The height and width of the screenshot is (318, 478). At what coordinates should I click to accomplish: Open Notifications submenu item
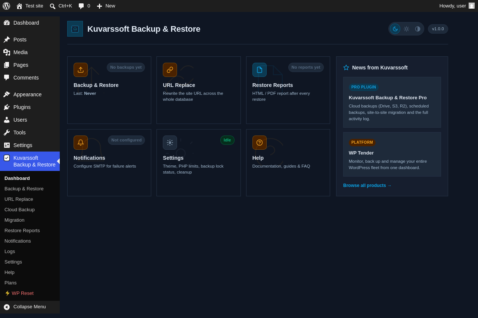(18, 241)
